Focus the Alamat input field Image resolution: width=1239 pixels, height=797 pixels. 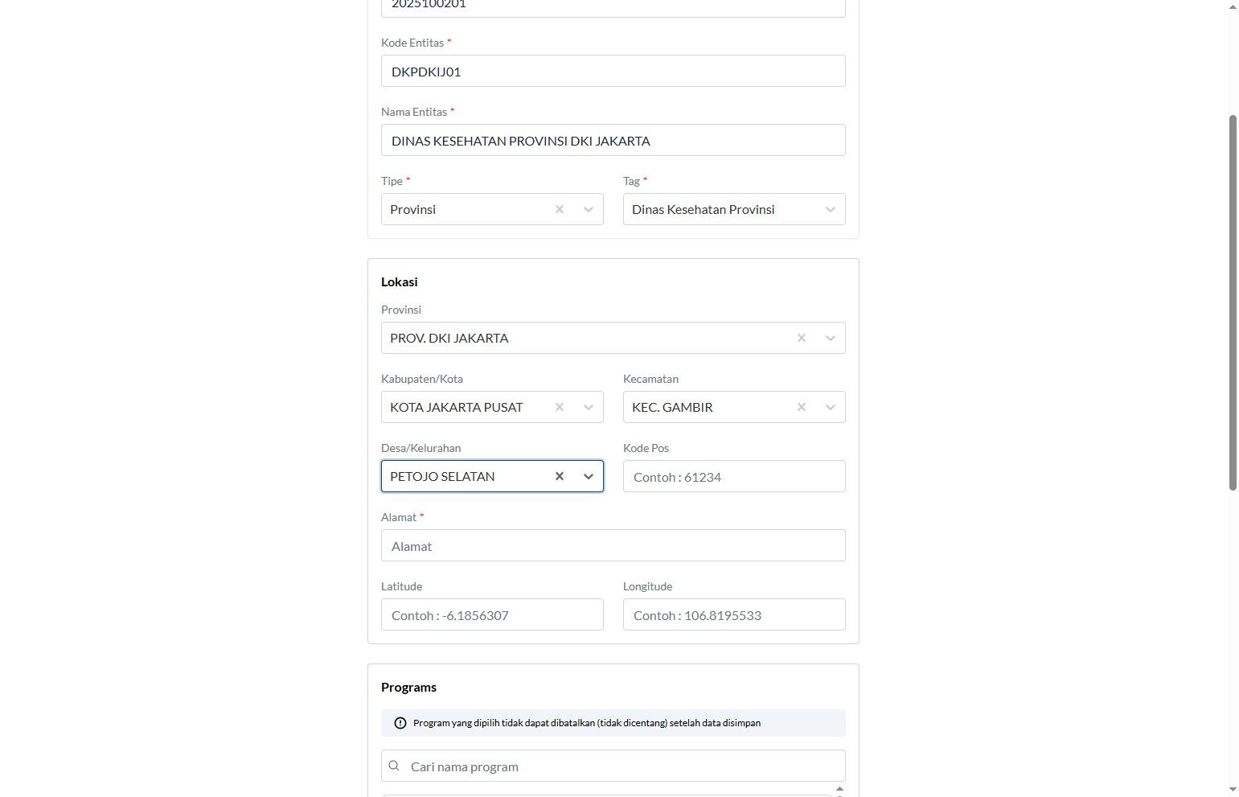click(613, 545)
